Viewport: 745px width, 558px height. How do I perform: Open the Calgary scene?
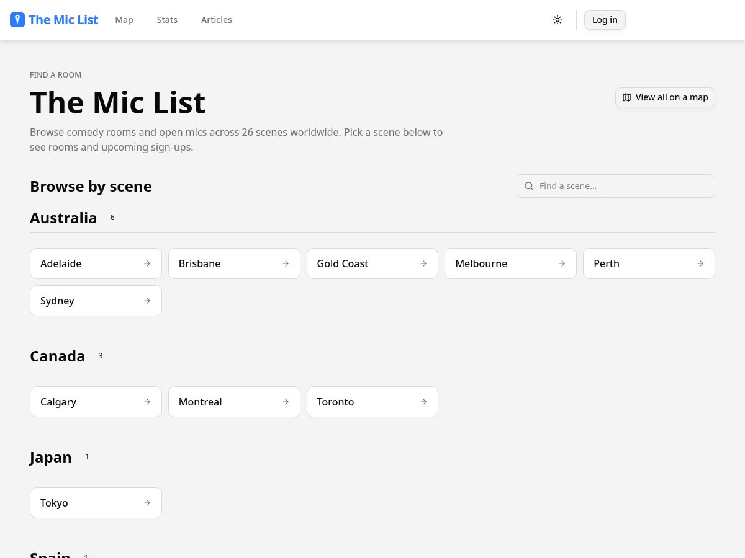pyautogui.click(x=96, y=402)
